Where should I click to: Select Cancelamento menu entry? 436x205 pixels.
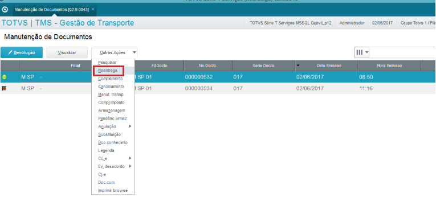pos(111,87)
